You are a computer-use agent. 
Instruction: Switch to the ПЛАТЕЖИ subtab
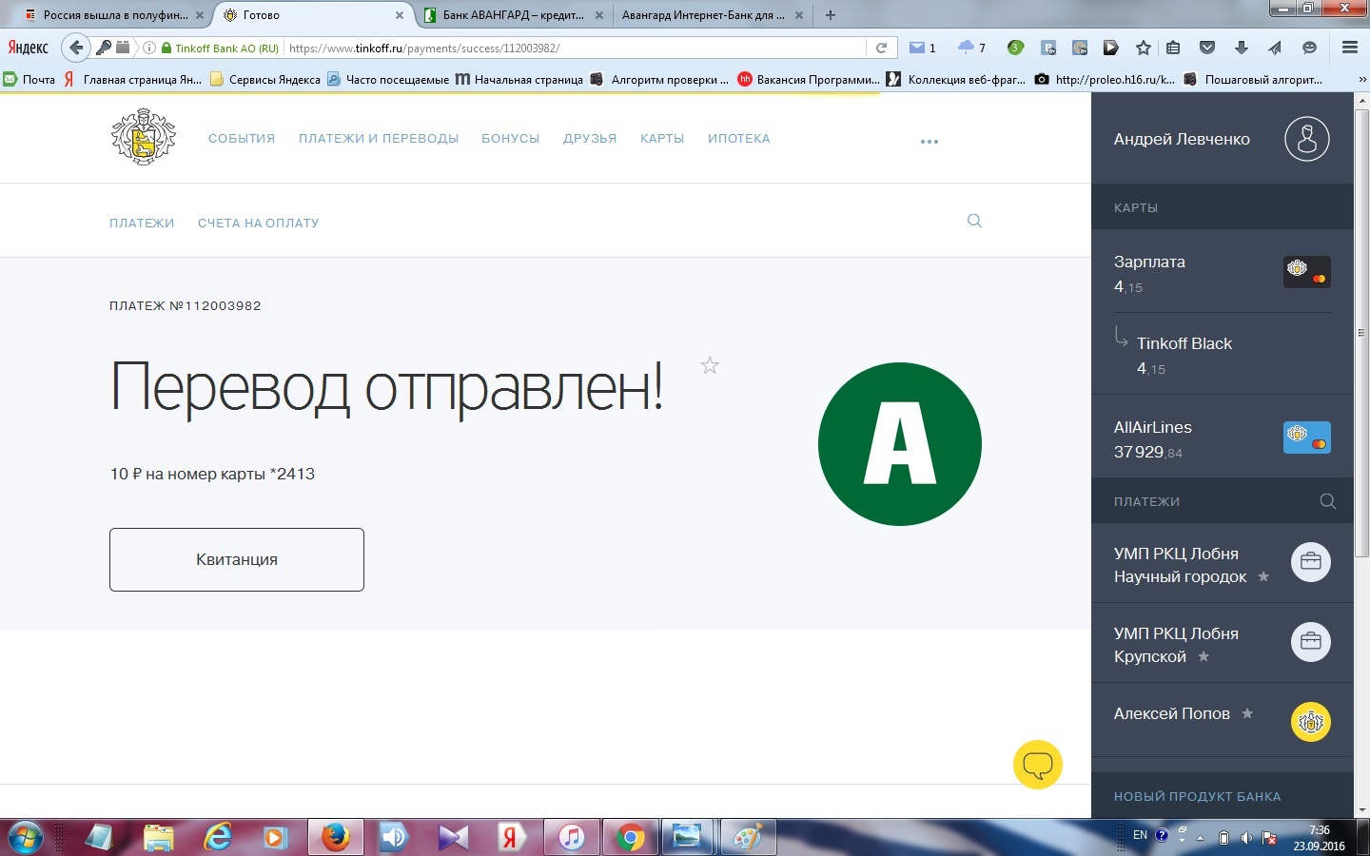[142, 224]
